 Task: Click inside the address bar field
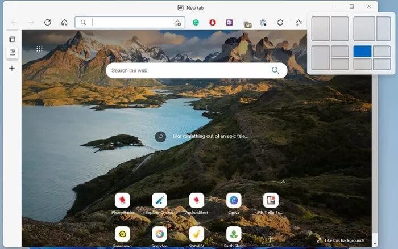tap(130, 22)
